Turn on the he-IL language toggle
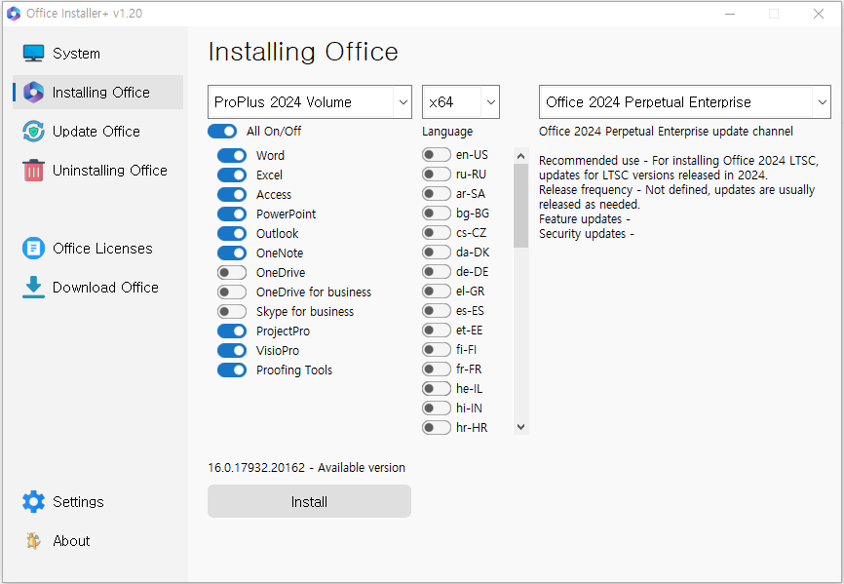844x584 pixels. point(437,389)
